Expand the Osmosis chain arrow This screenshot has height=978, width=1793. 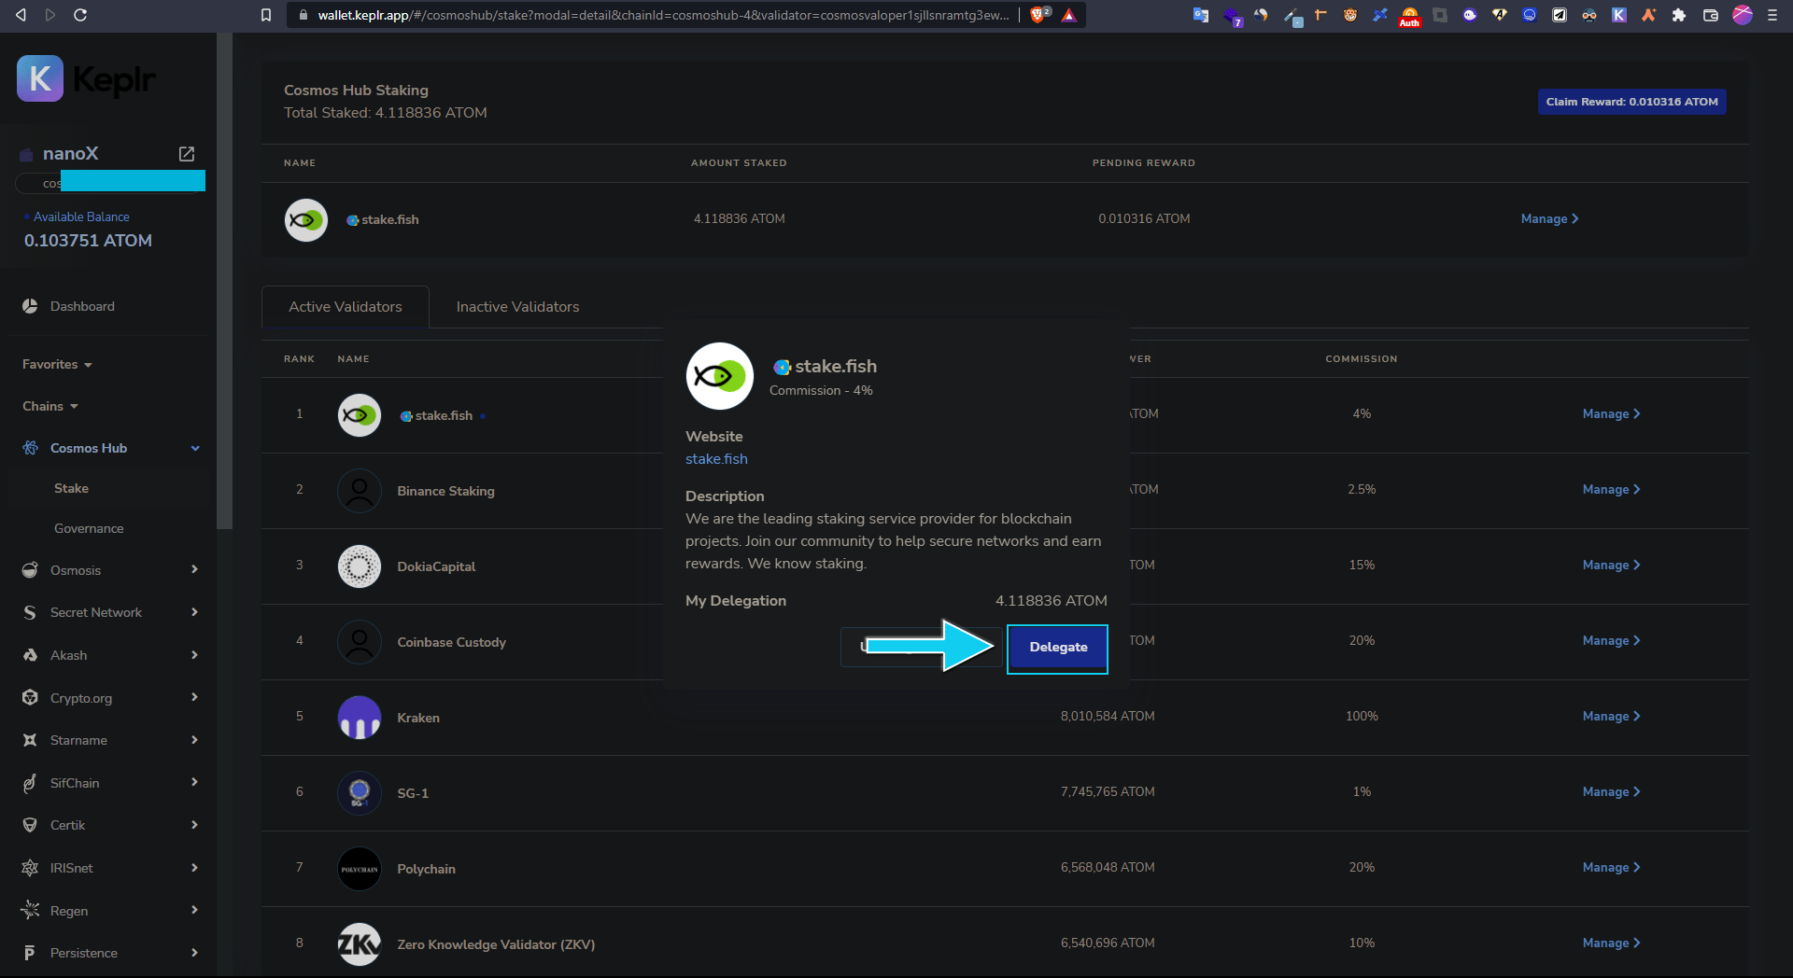[x=194, y=569]
